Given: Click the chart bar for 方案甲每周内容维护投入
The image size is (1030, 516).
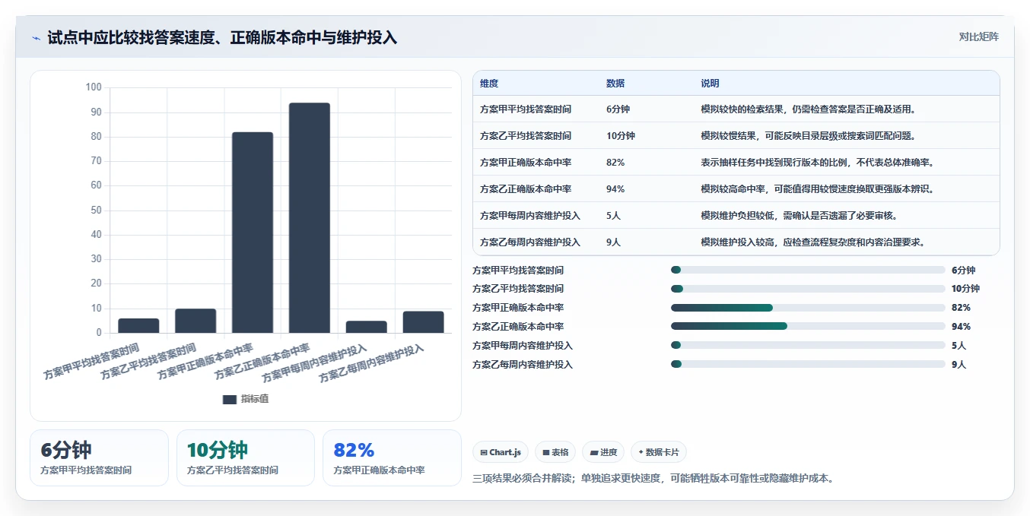Looking at the screenshot, I should (367, 327).
